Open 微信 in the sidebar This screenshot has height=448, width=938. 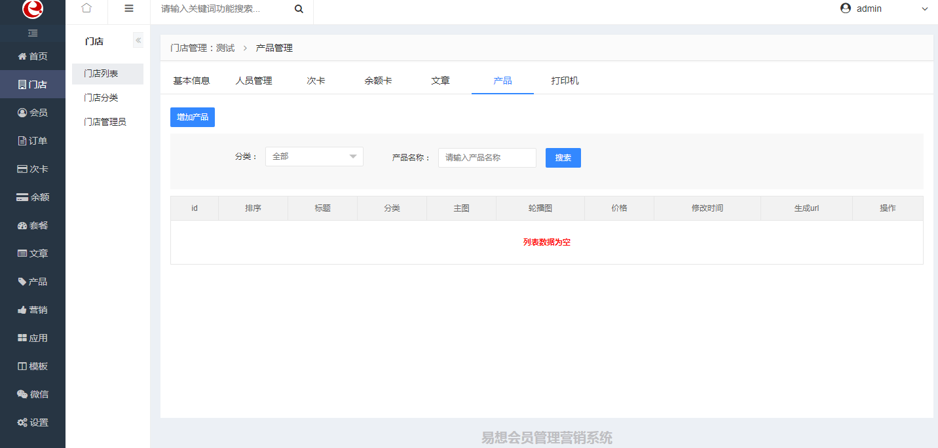33,394
